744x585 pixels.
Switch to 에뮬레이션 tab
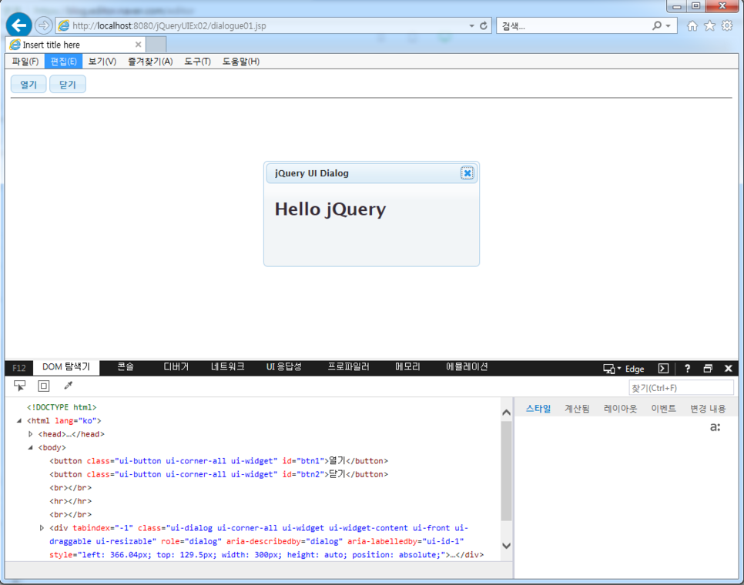467,367
